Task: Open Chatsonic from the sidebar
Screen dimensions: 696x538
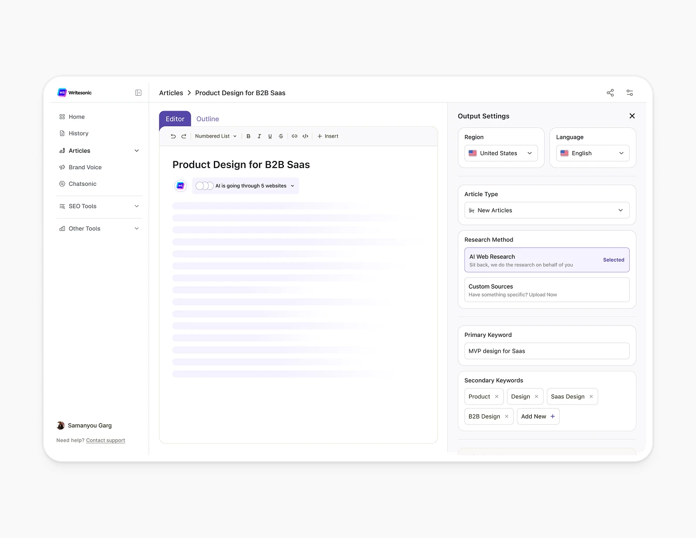Action: coord(82,184)
